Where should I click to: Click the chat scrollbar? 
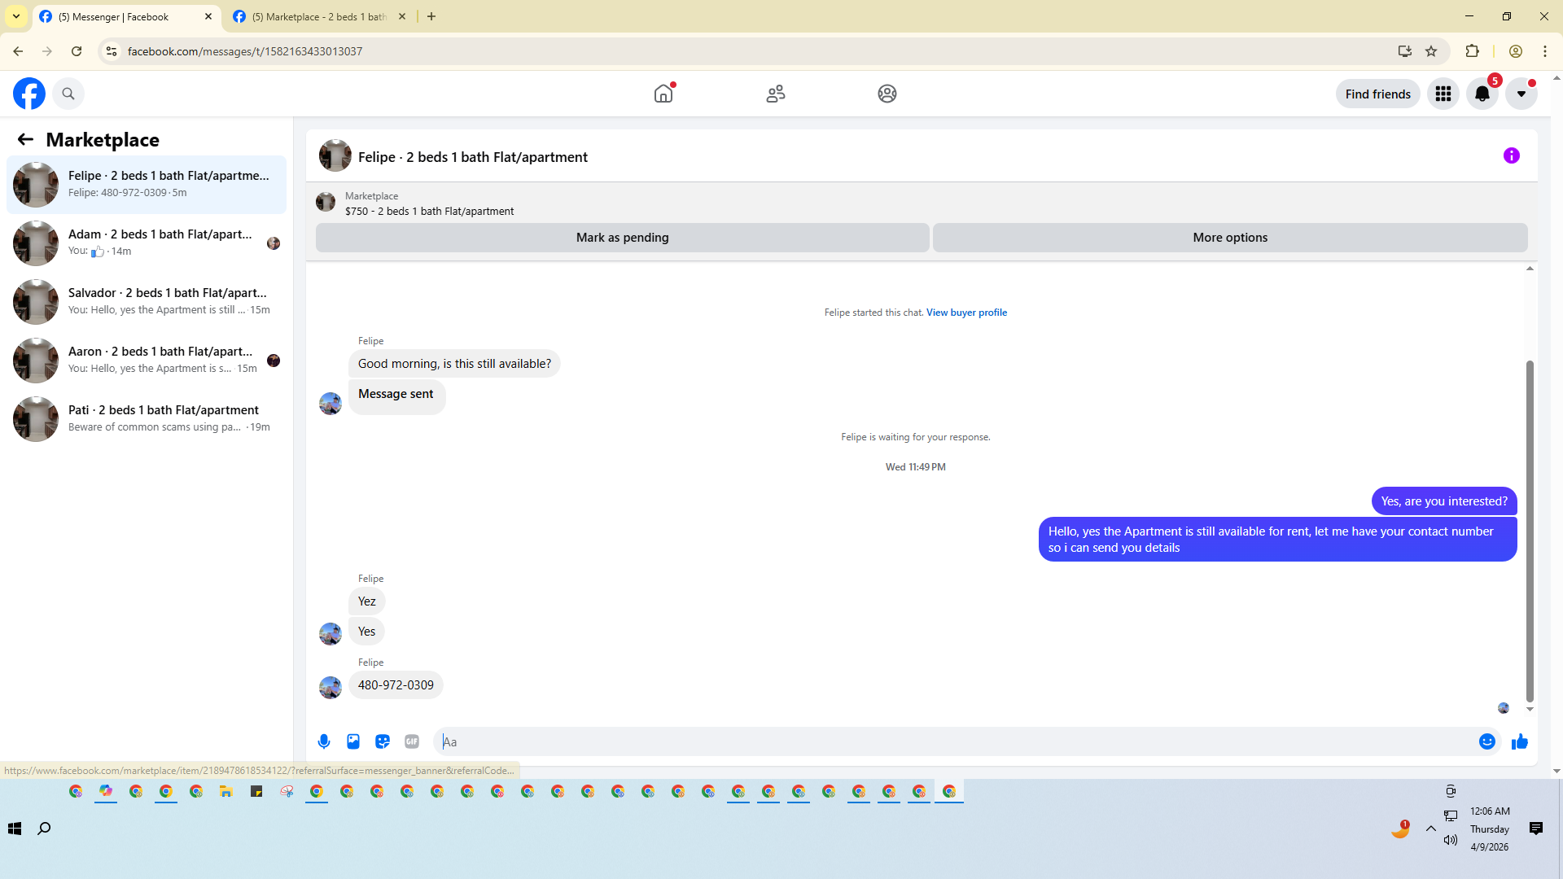point(1530,529)
